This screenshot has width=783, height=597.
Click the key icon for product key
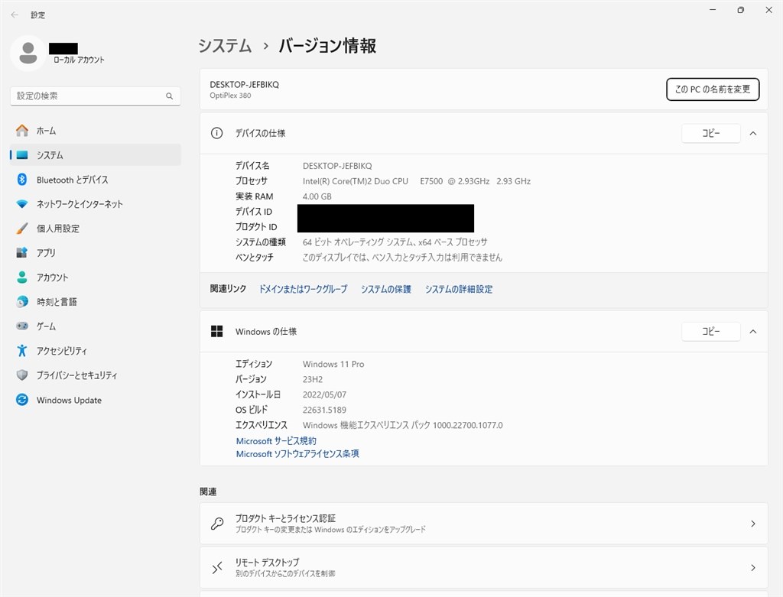coord(216,524)
